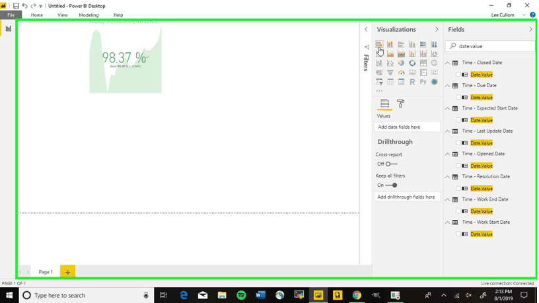The height and width of the screenshot is (303, 539).
Task: Select ArcGIS Maps visual
Action: point(434,82)
